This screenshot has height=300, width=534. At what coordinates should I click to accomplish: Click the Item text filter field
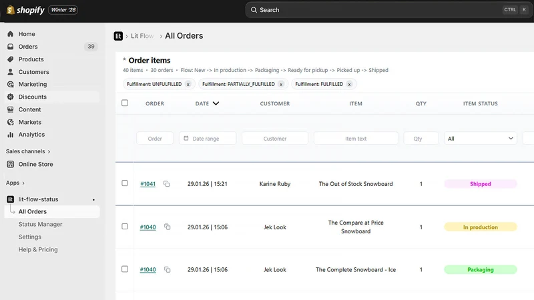(x=356, y=139)
